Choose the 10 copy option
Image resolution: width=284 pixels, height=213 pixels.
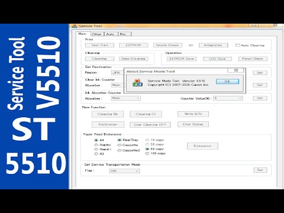click(147, 140)
